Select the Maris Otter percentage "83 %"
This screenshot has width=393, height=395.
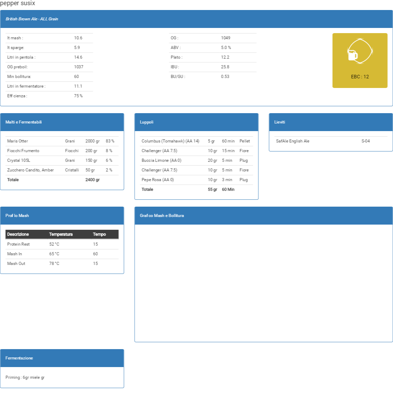110,141
